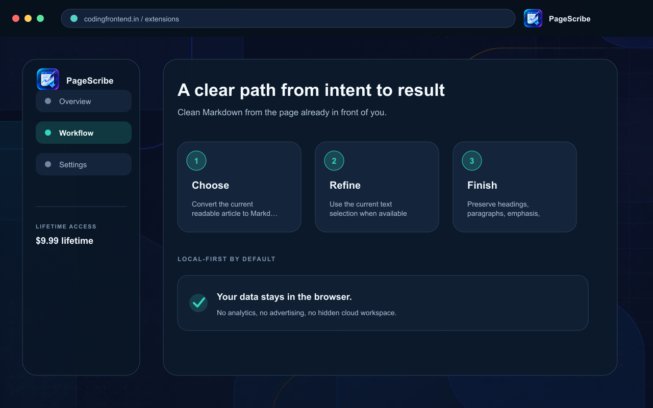Click 'Preserve headings, paragraphs, emphasis' description
Viewport: 653px width, 408px height.
504,209
